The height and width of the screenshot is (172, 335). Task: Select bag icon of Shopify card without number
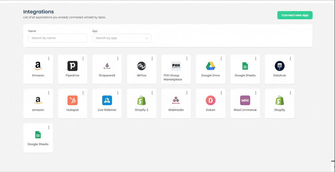(x=279, y=100)
